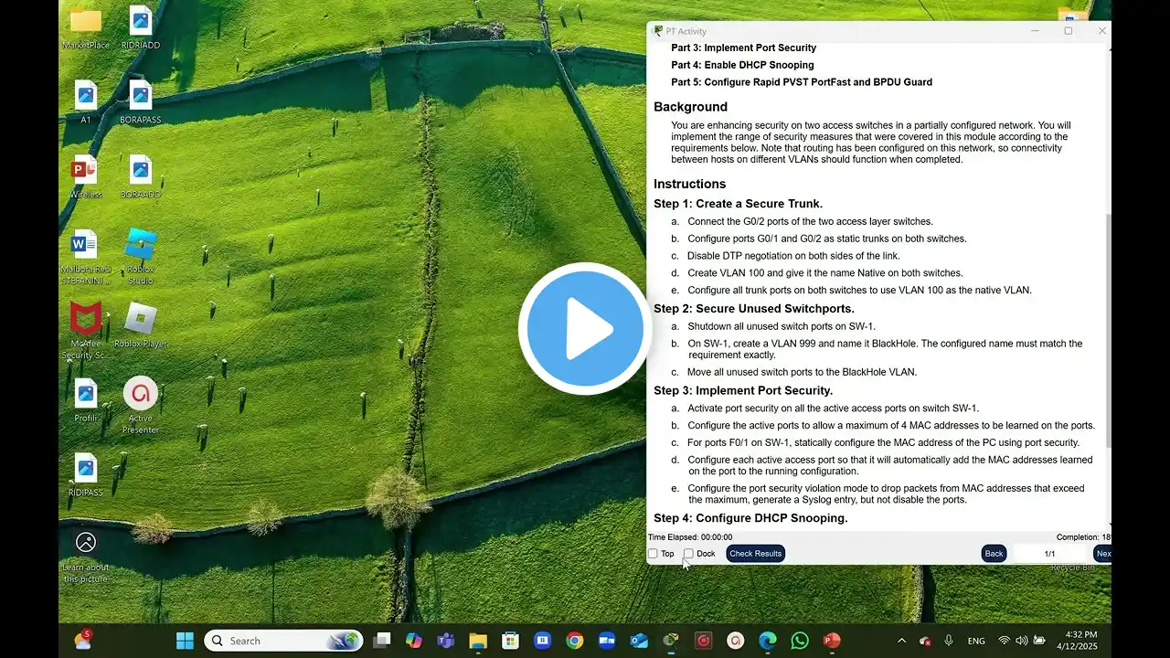The image size is (1170, 658).
Task: Click the taskbar Search box
Action: click(283, 641)
